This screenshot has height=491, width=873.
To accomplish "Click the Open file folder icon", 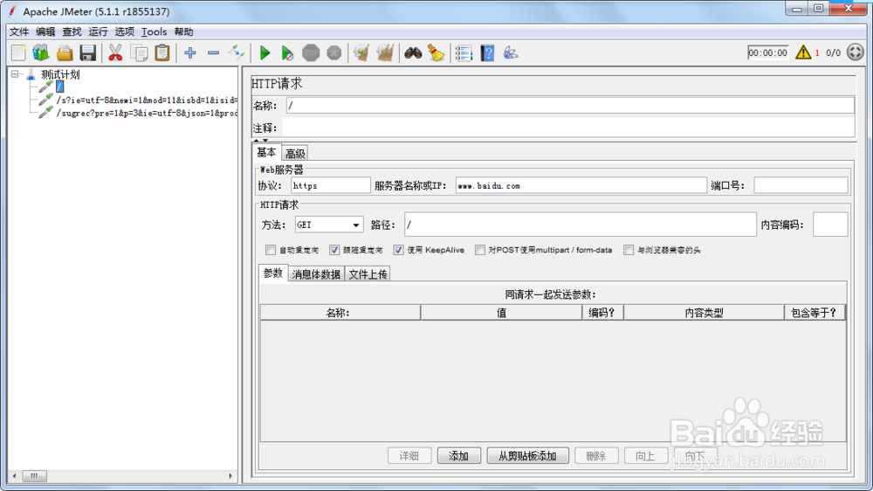I will pos(65,53).
